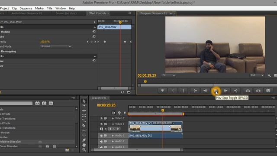Image resolution: width=277 pixels, height=156 pixels.
Task: Click the Mark In button
Action: pos(173,91)
